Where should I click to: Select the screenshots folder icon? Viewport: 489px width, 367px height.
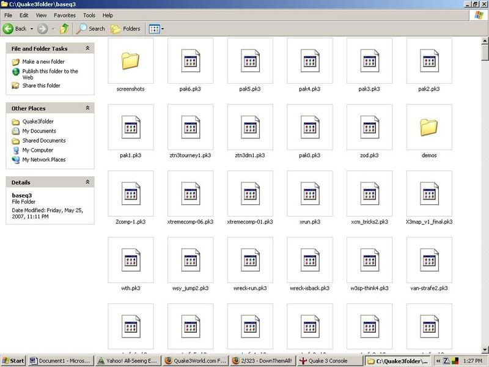tap(131, 61)
